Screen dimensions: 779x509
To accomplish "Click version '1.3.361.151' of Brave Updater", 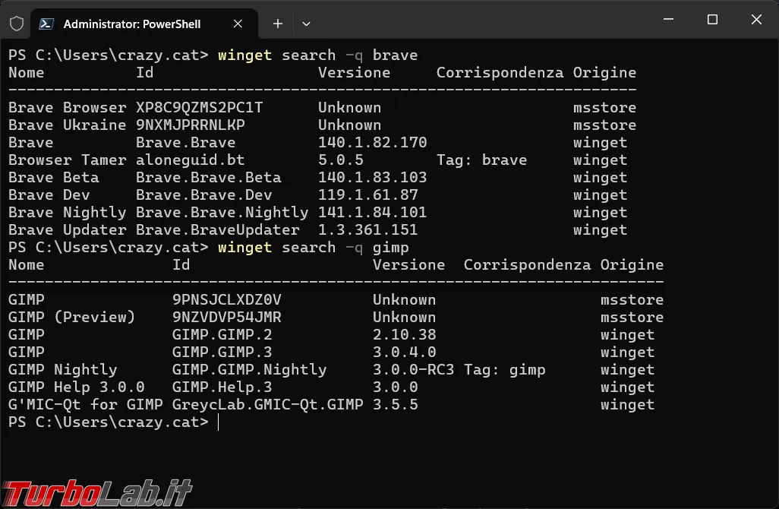I will tap(368, 229).
